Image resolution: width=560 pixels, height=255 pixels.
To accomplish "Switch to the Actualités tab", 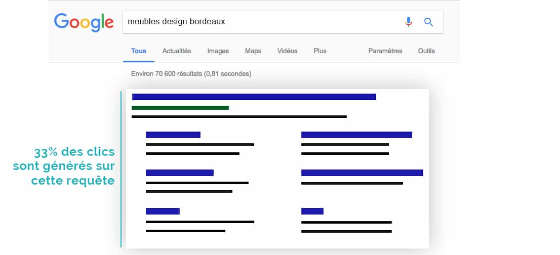I will pos(177,51).
